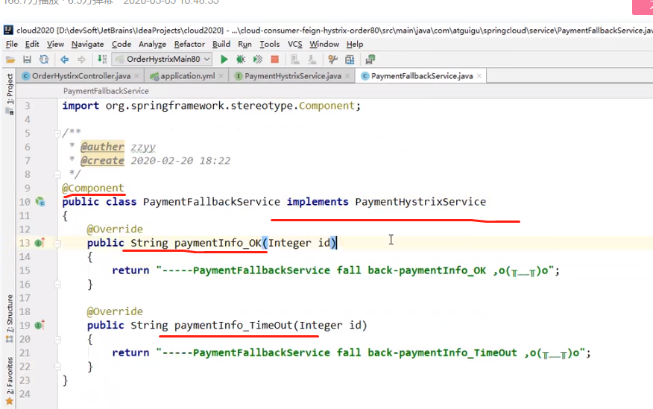The image size is (653, 409).
Task: Click the @create Javadoc tag
Action: [102, 161]
